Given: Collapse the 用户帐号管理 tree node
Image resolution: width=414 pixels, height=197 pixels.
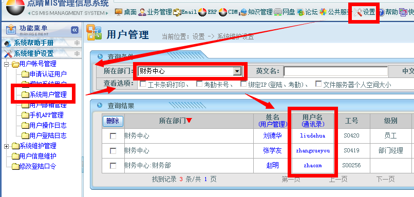Looking at the screenshot, I should pos(7,64).
